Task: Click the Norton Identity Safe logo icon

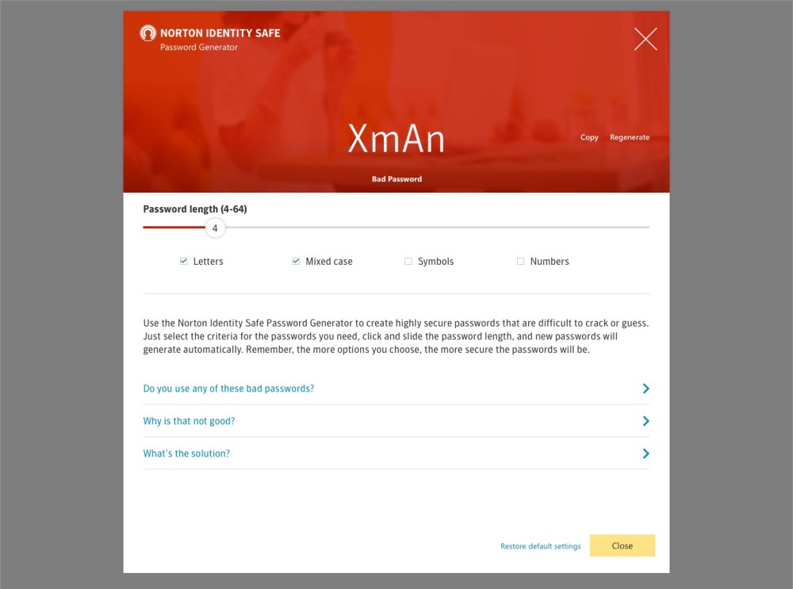Action: pos(147,33)
